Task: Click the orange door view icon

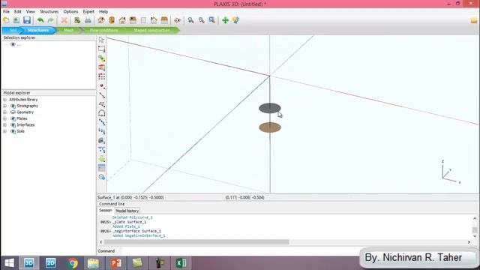Action: (112, 20)
